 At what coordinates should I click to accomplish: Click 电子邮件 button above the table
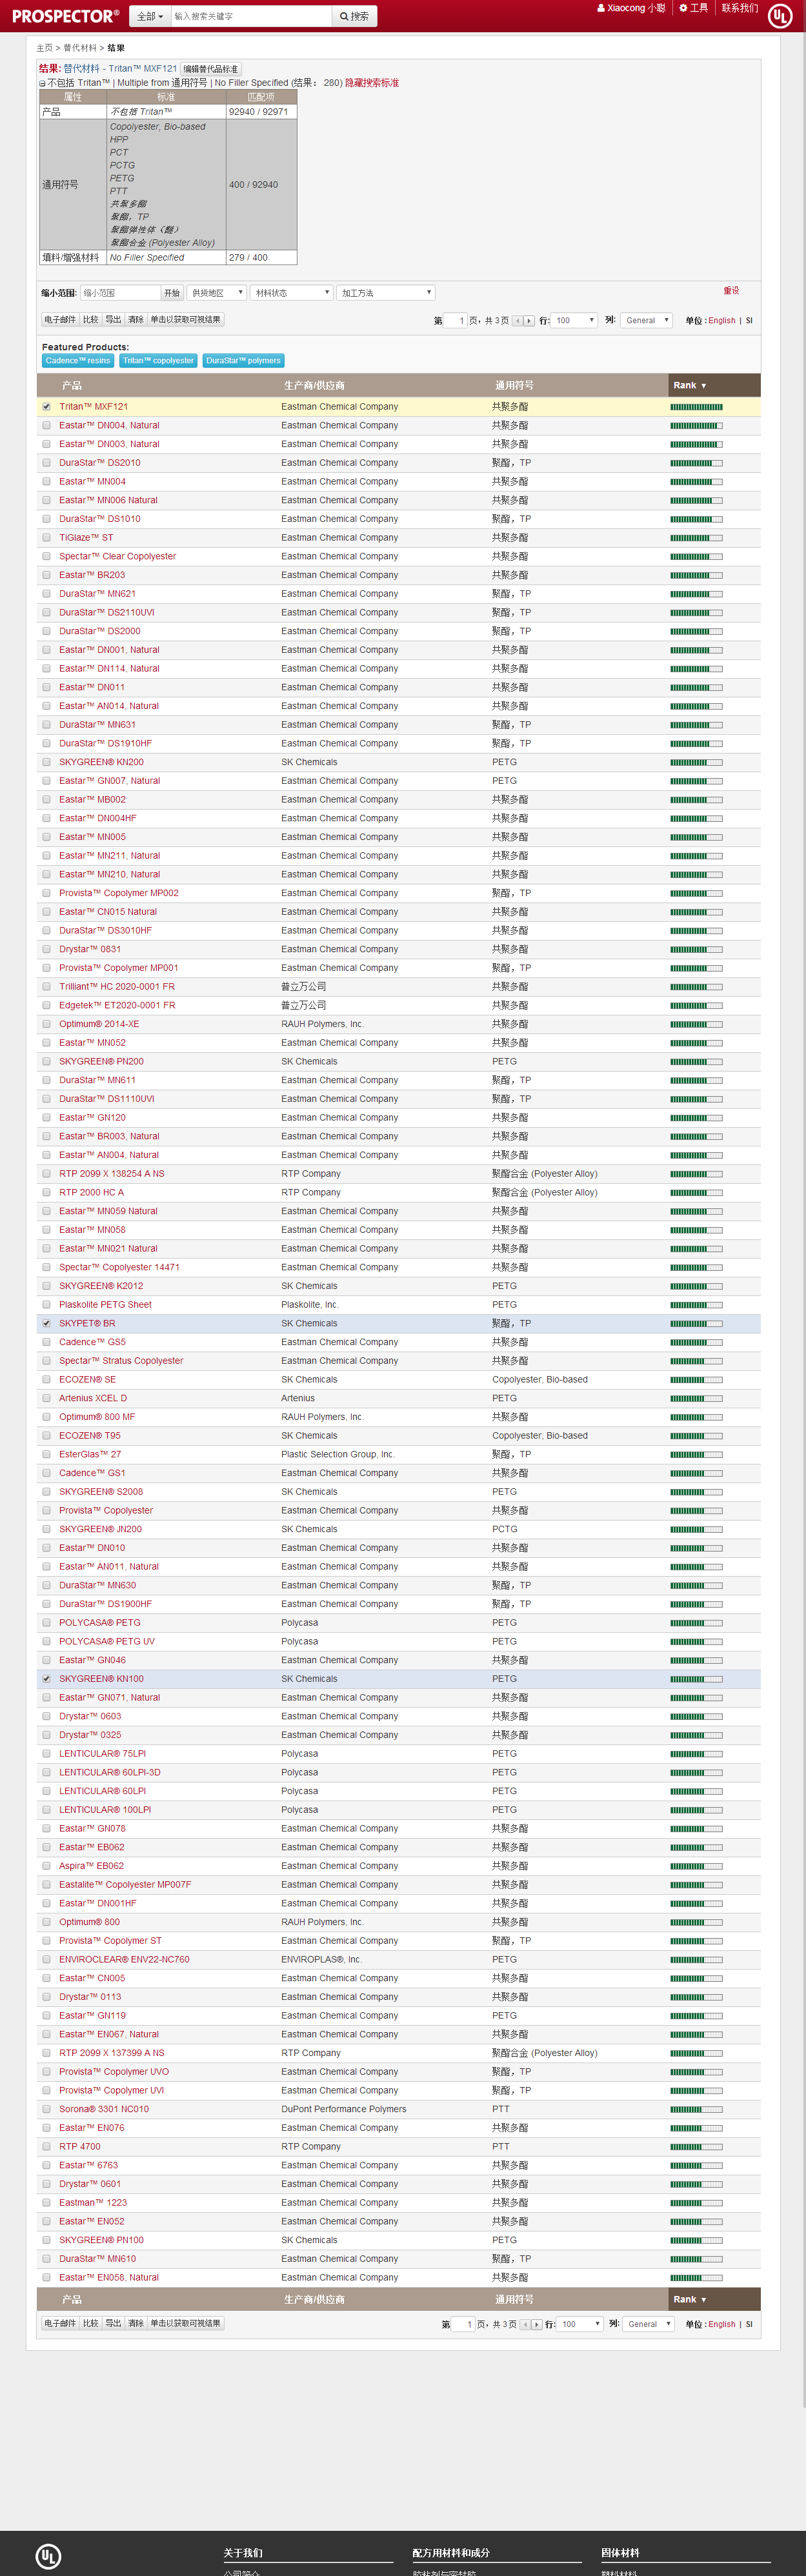coord(60,320)
